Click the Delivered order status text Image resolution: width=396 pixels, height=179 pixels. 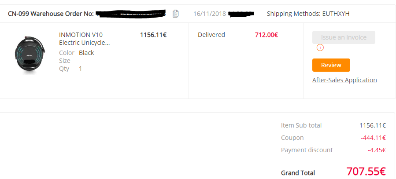(x=211, y=35)
